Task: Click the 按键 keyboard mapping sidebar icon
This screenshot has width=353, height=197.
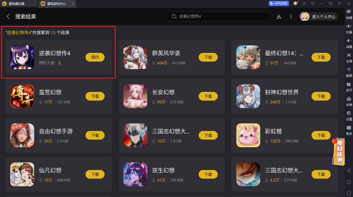Action: pos(349,14)
